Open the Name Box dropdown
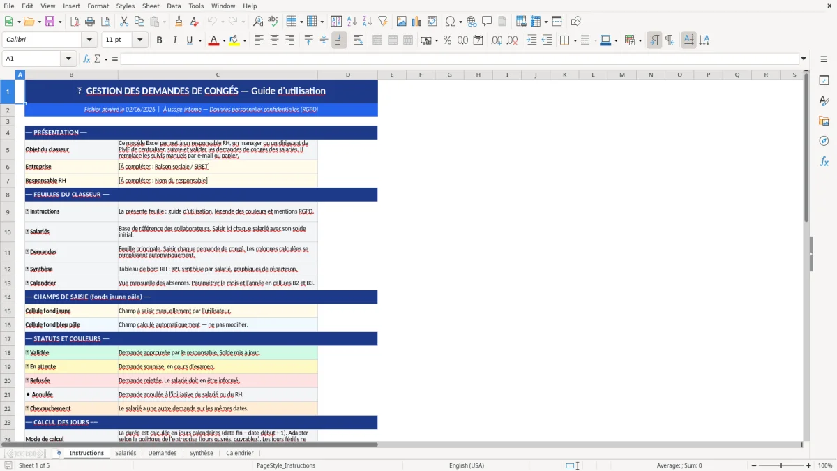This screenshot has width=837, height=471. tap(68, 59)
